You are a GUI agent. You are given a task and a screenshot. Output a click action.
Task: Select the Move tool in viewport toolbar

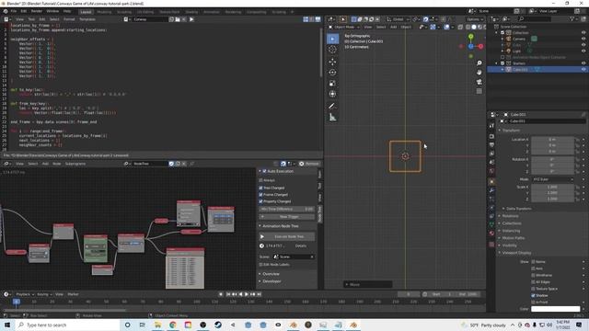point(332,62)
